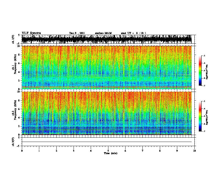Click the "start UT = 8 : 10: 1" text

(134, 33)
